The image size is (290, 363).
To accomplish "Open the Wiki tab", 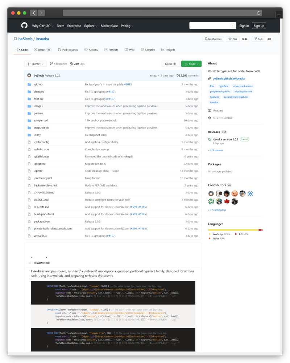I will (x=129, y=50).
